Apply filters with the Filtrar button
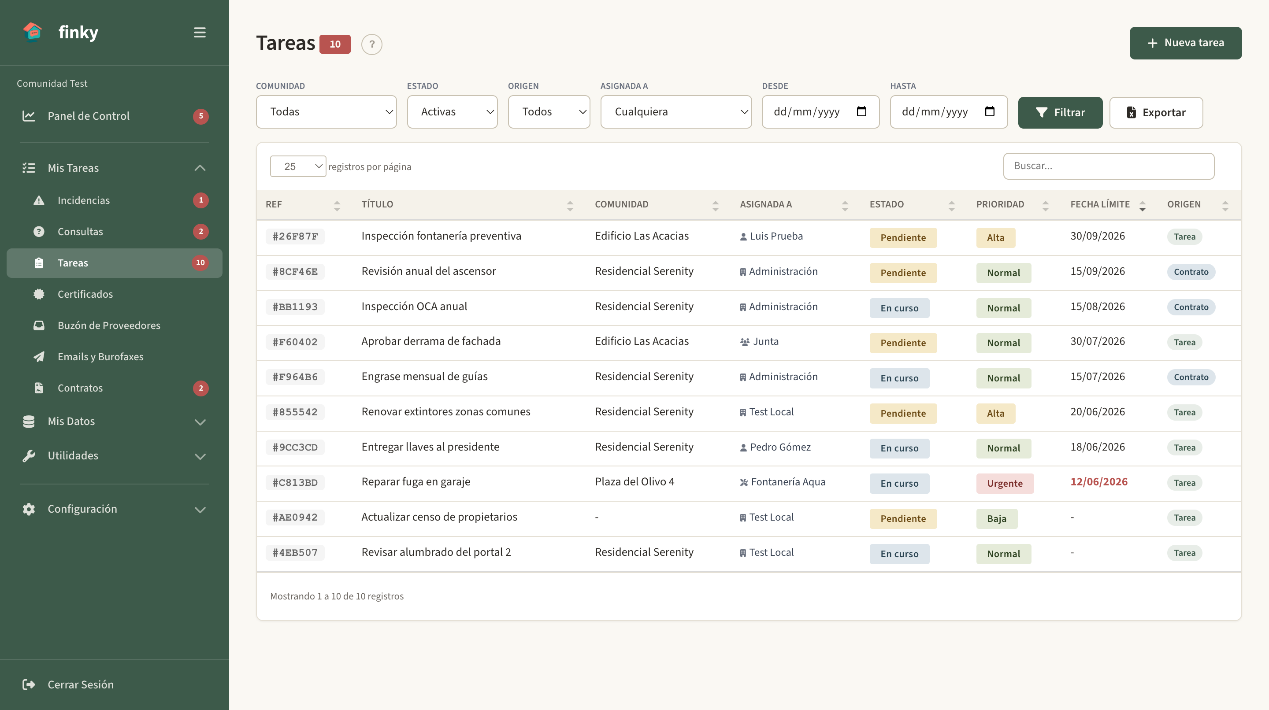The image size is (1269, 710). [1060, 113]
